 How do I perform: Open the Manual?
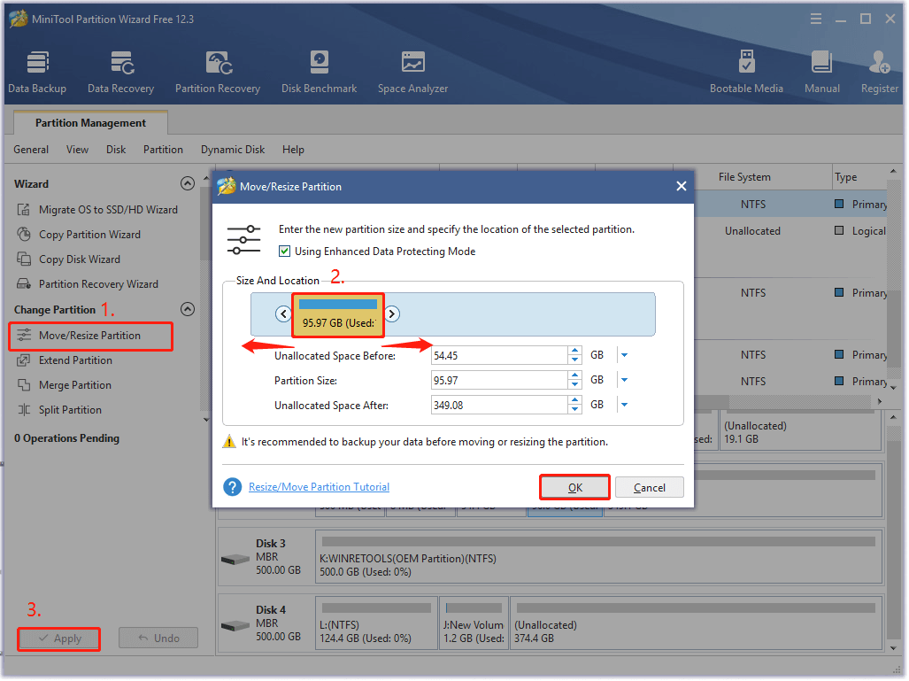tap(821, 72)
